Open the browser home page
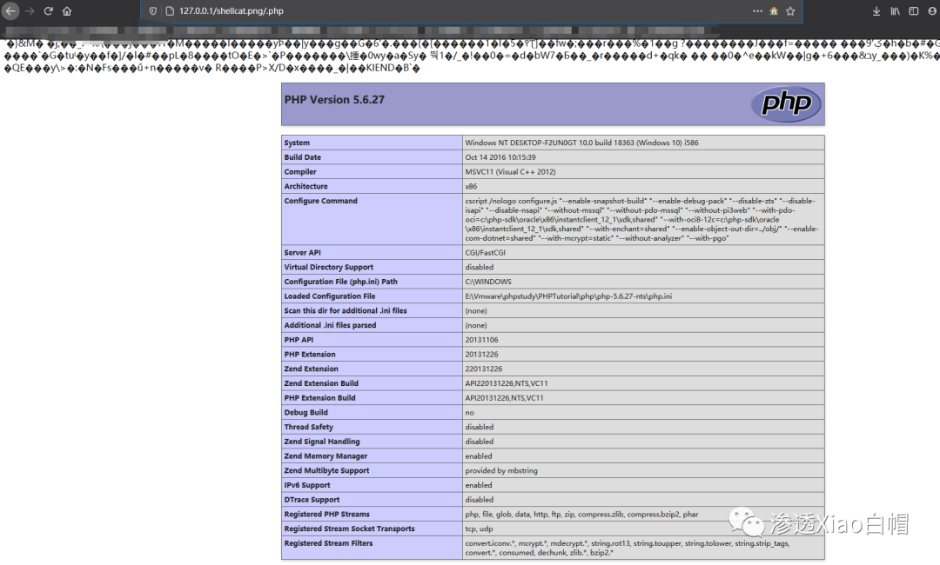940x565 pixels. [x=67, y=10]
